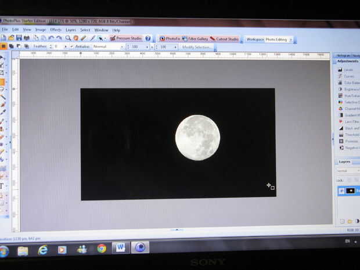
Task: Add a Posterize adjustment
Action: coord(348,141)
